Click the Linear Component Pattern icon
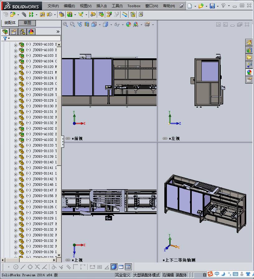Image resolution: width=254 pixels, height=279 pixels. pos(31,14)
